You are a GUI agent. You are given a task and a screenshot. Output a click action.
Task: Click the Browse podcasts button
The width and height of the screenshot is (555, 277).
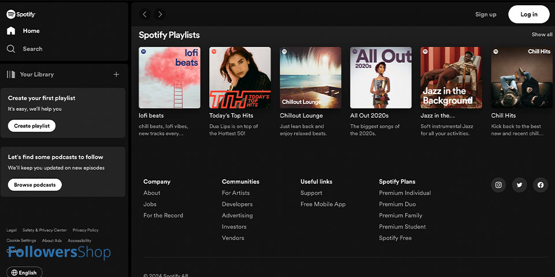coord(35,185)
